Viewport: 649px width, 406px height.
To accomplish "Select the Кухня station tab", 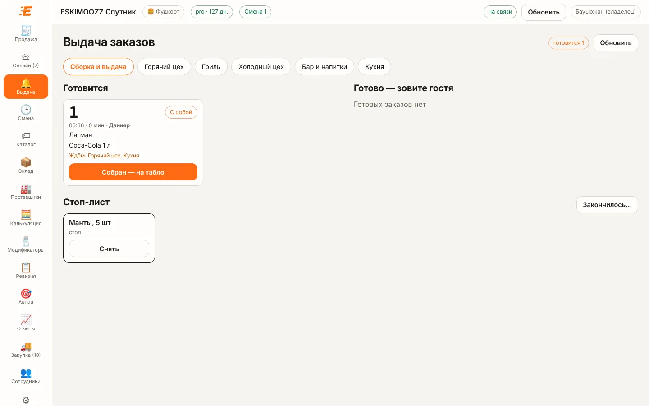I will 375,67.
